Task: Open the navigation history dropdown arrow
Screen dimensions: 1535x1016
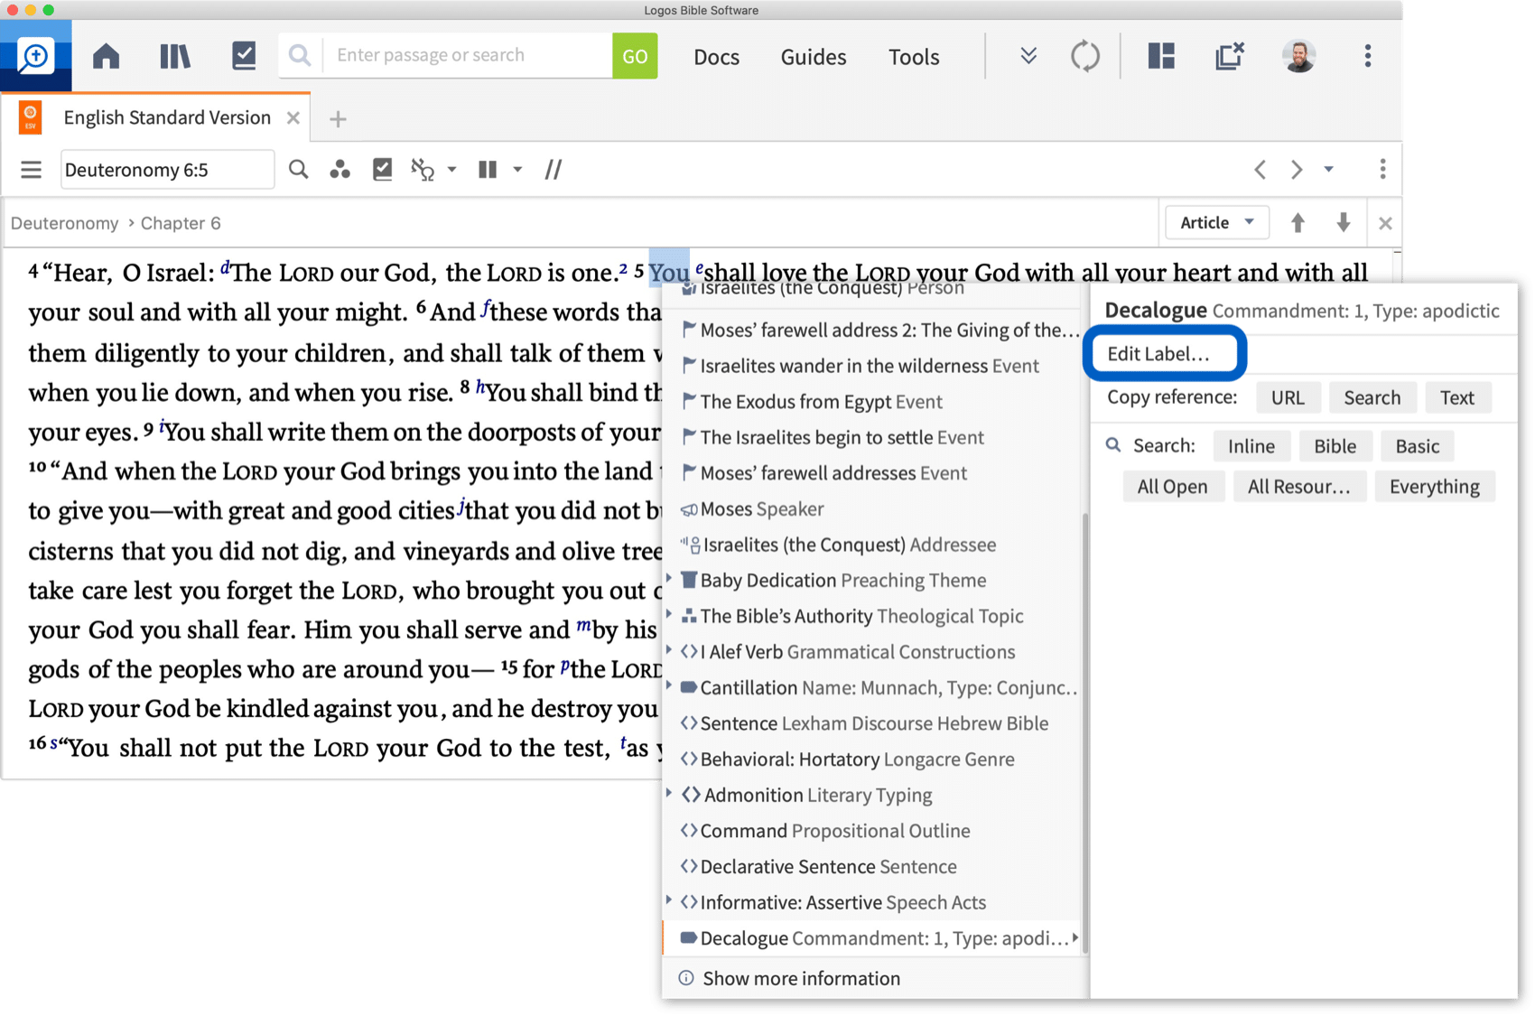Action: [1327, 169]
